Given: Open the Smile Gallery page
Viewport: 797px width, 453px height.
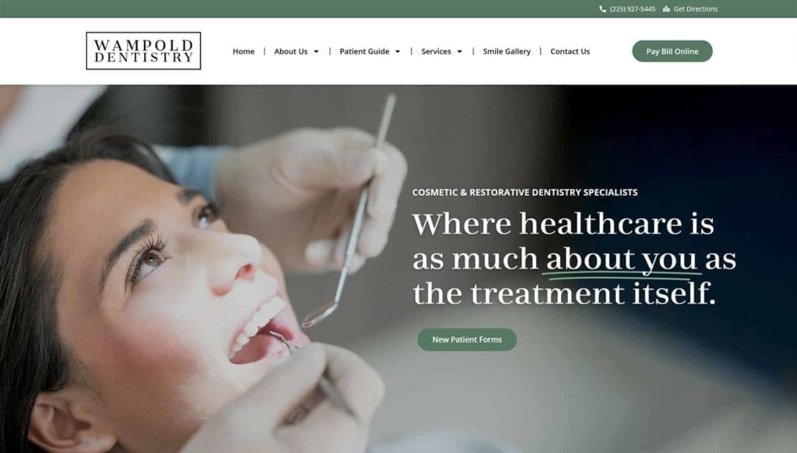Looking at the screenshot, I should point(507,51).
